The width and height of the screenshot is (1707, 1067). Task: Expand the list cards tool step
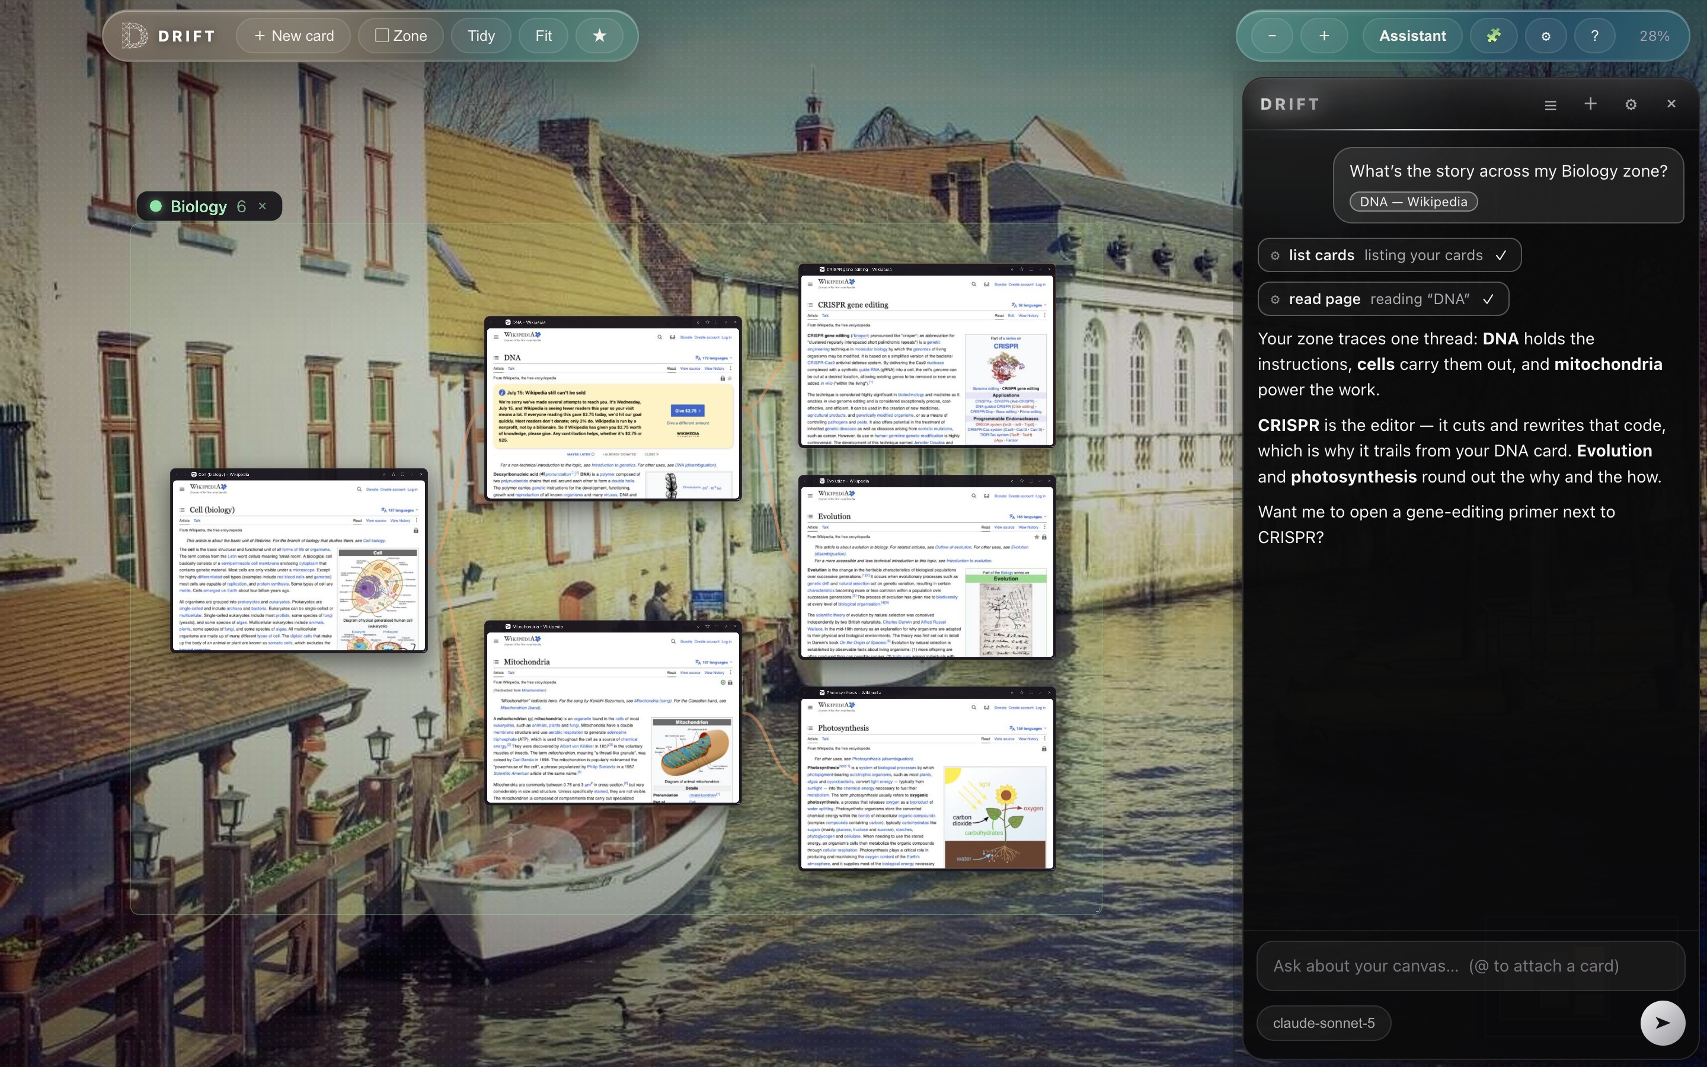[x=1389, y=255]
